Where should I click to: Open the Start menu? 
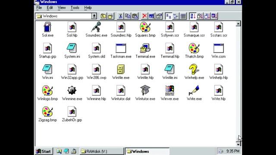(44, 151)
